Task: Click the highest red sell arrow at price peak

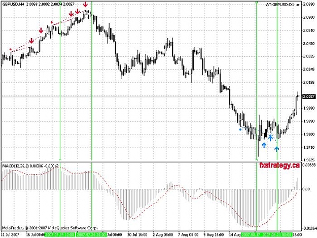Action: (x=86, y=4)
